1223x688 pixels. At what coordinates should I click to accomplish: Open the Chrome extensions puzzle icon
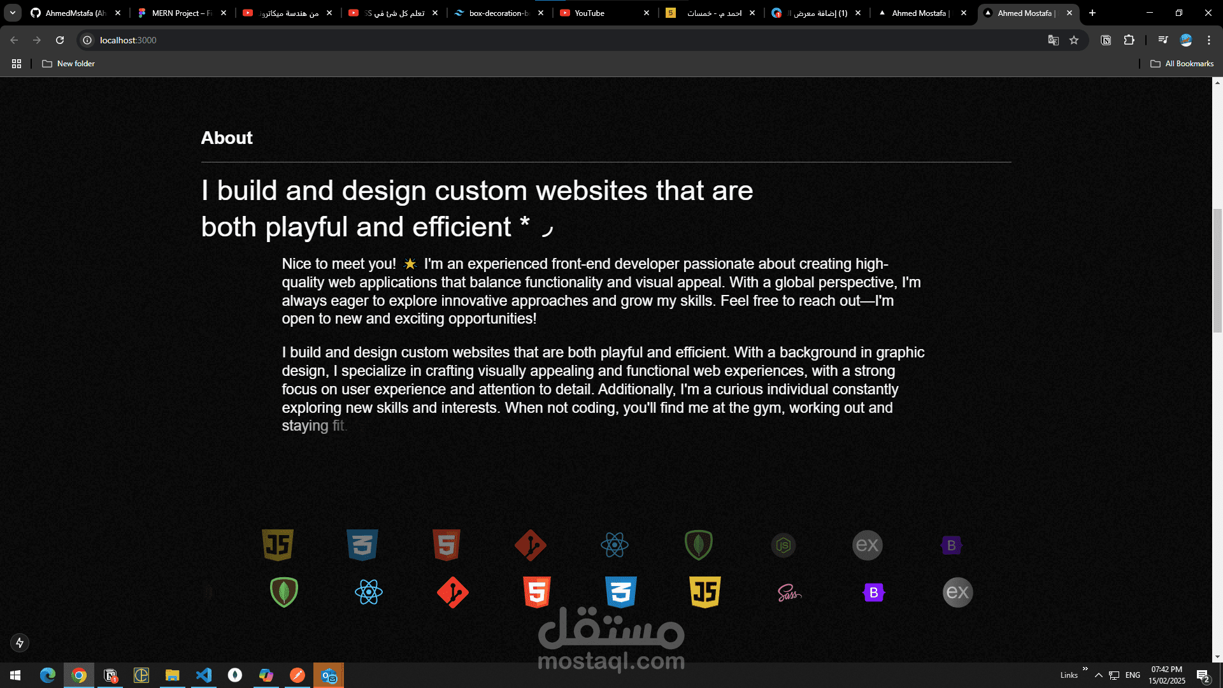(x=1129, y=40)
